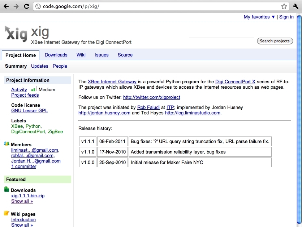Screen dimensions: 302x227
Task: Click the Search projects button
Action: 275,41
